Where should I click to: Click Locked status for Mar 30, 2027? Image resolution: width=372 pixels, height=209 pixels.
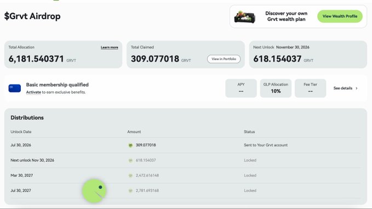click(x=250, y=175)
